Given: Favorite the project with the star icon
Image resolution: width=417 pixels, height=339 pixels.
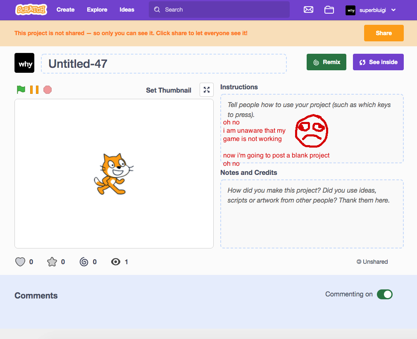Looking at the screenshot, I should (x=52, y=262).
